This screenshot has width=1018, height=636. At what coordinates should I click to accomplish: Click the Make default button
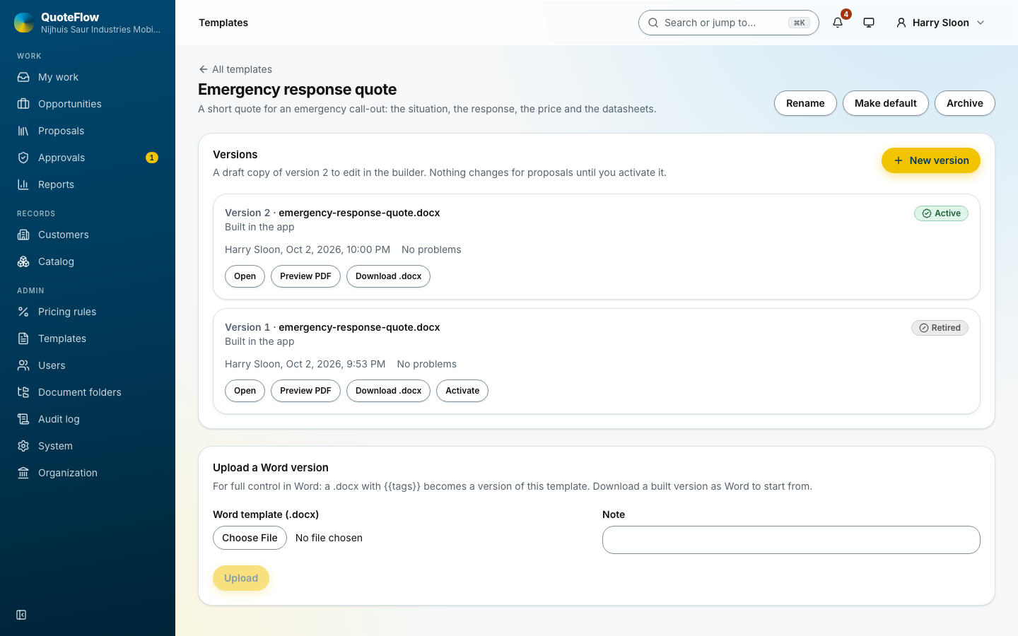885,103
